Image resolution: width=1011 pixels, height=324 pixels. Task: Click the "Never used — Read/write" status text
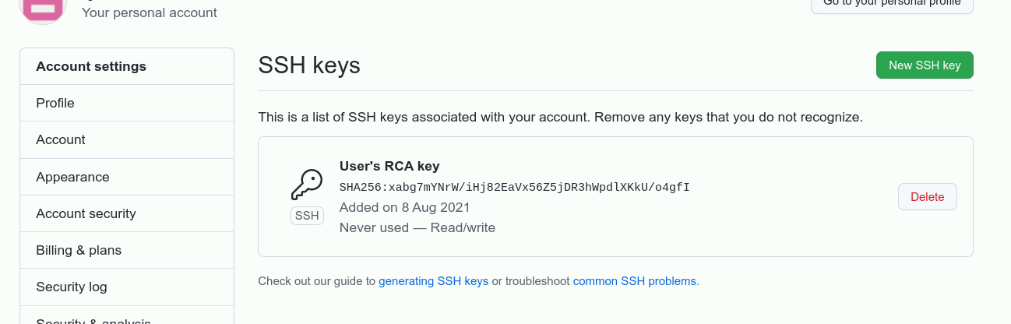click(417, 227)
